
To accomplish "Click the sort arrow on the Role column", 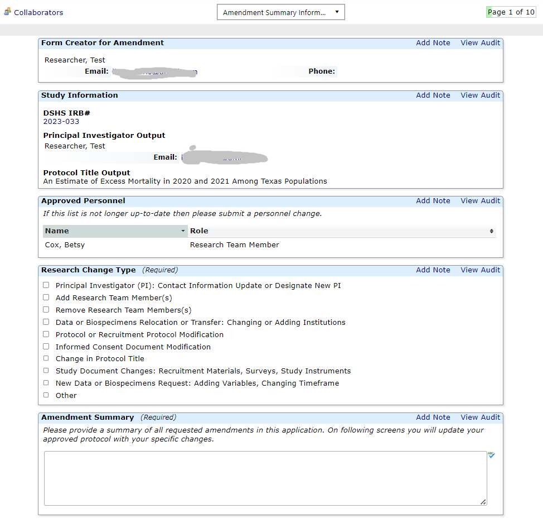I will point(491,231).
